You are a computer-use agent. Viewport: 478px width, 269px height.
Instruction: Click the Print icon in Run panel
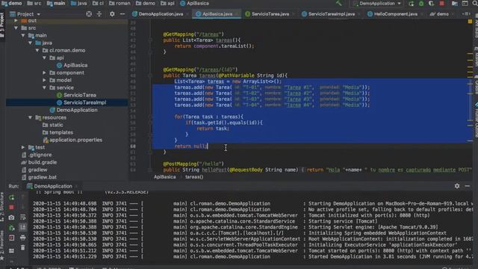[x=23, y=238]
